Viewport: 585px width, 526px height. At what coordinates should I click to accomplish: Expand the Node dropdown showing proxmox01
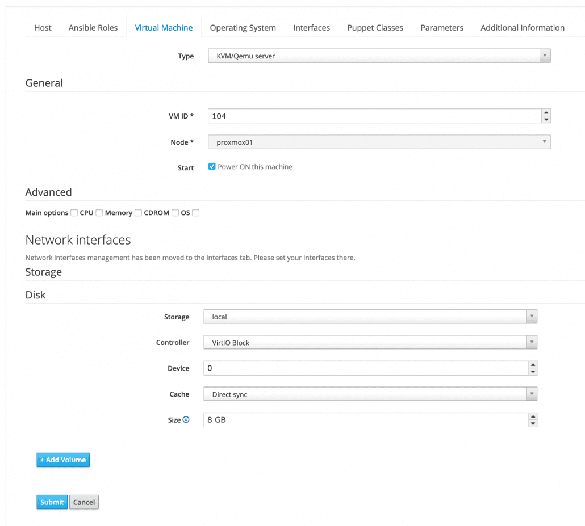[379, 142]
